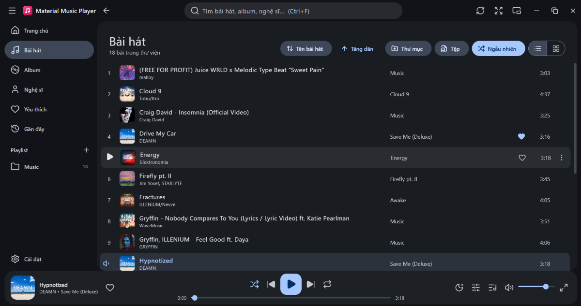Play the Energy track
The image size is (581, 306).
[110, 157]
